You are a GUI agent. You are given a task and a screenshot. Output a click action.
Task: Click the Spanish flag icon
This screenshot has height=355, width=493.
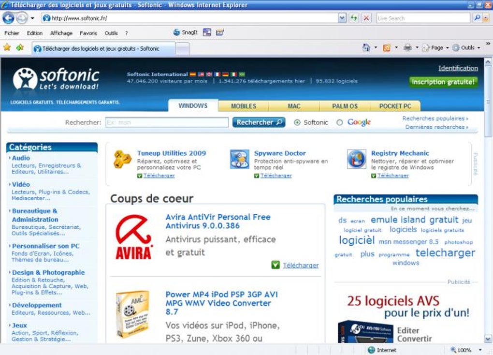[x=193, y=74]
